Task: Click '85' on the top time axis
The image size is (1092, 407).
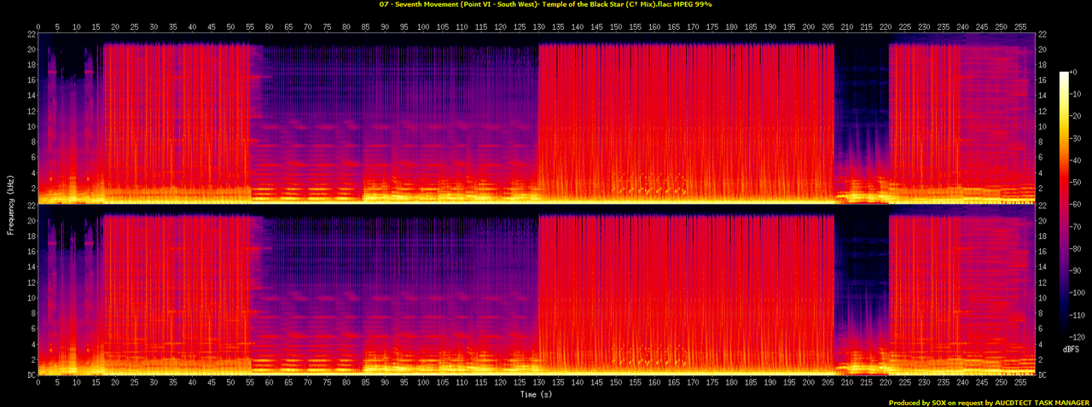Action: pos(365,26)
